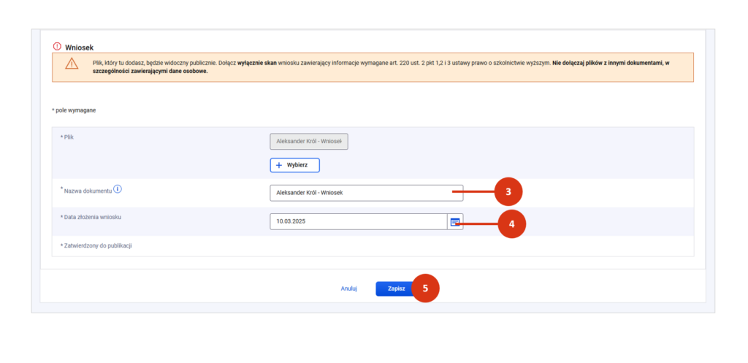
Task: Click the warning triangle in the orange banner
Action: (x=71, y=64)
